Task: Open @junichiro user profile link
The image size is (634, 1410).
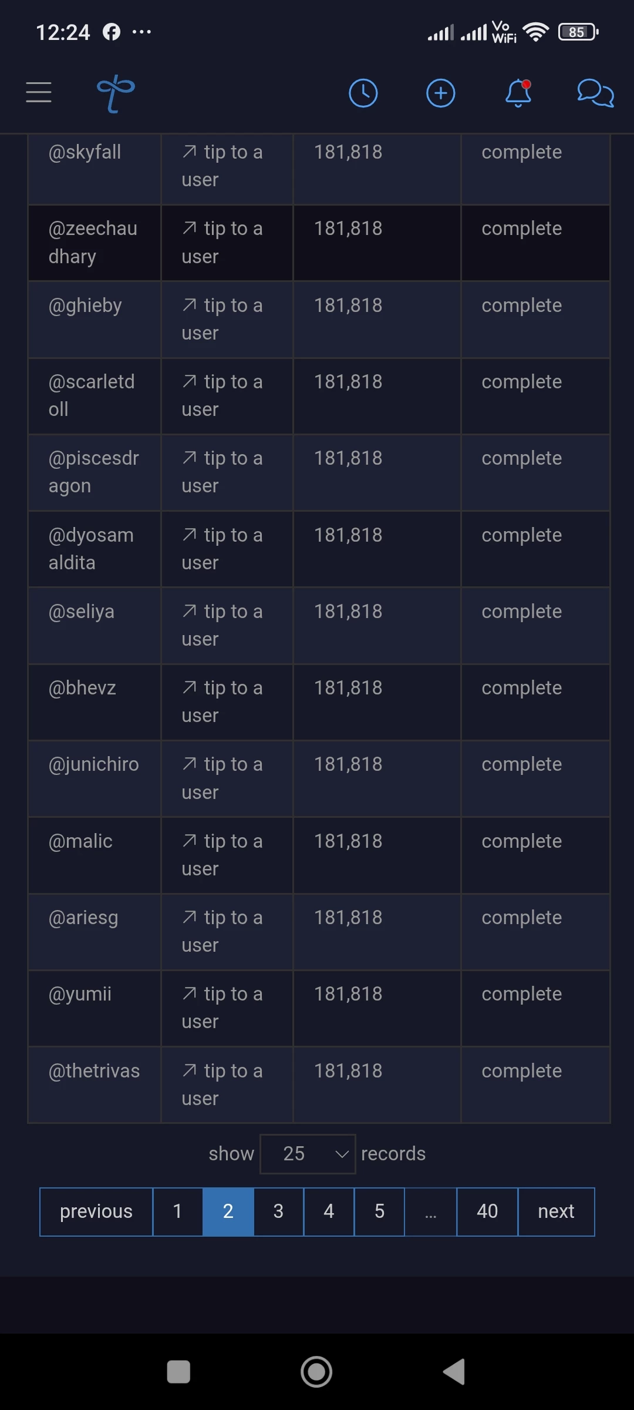Action: point(94,764)
